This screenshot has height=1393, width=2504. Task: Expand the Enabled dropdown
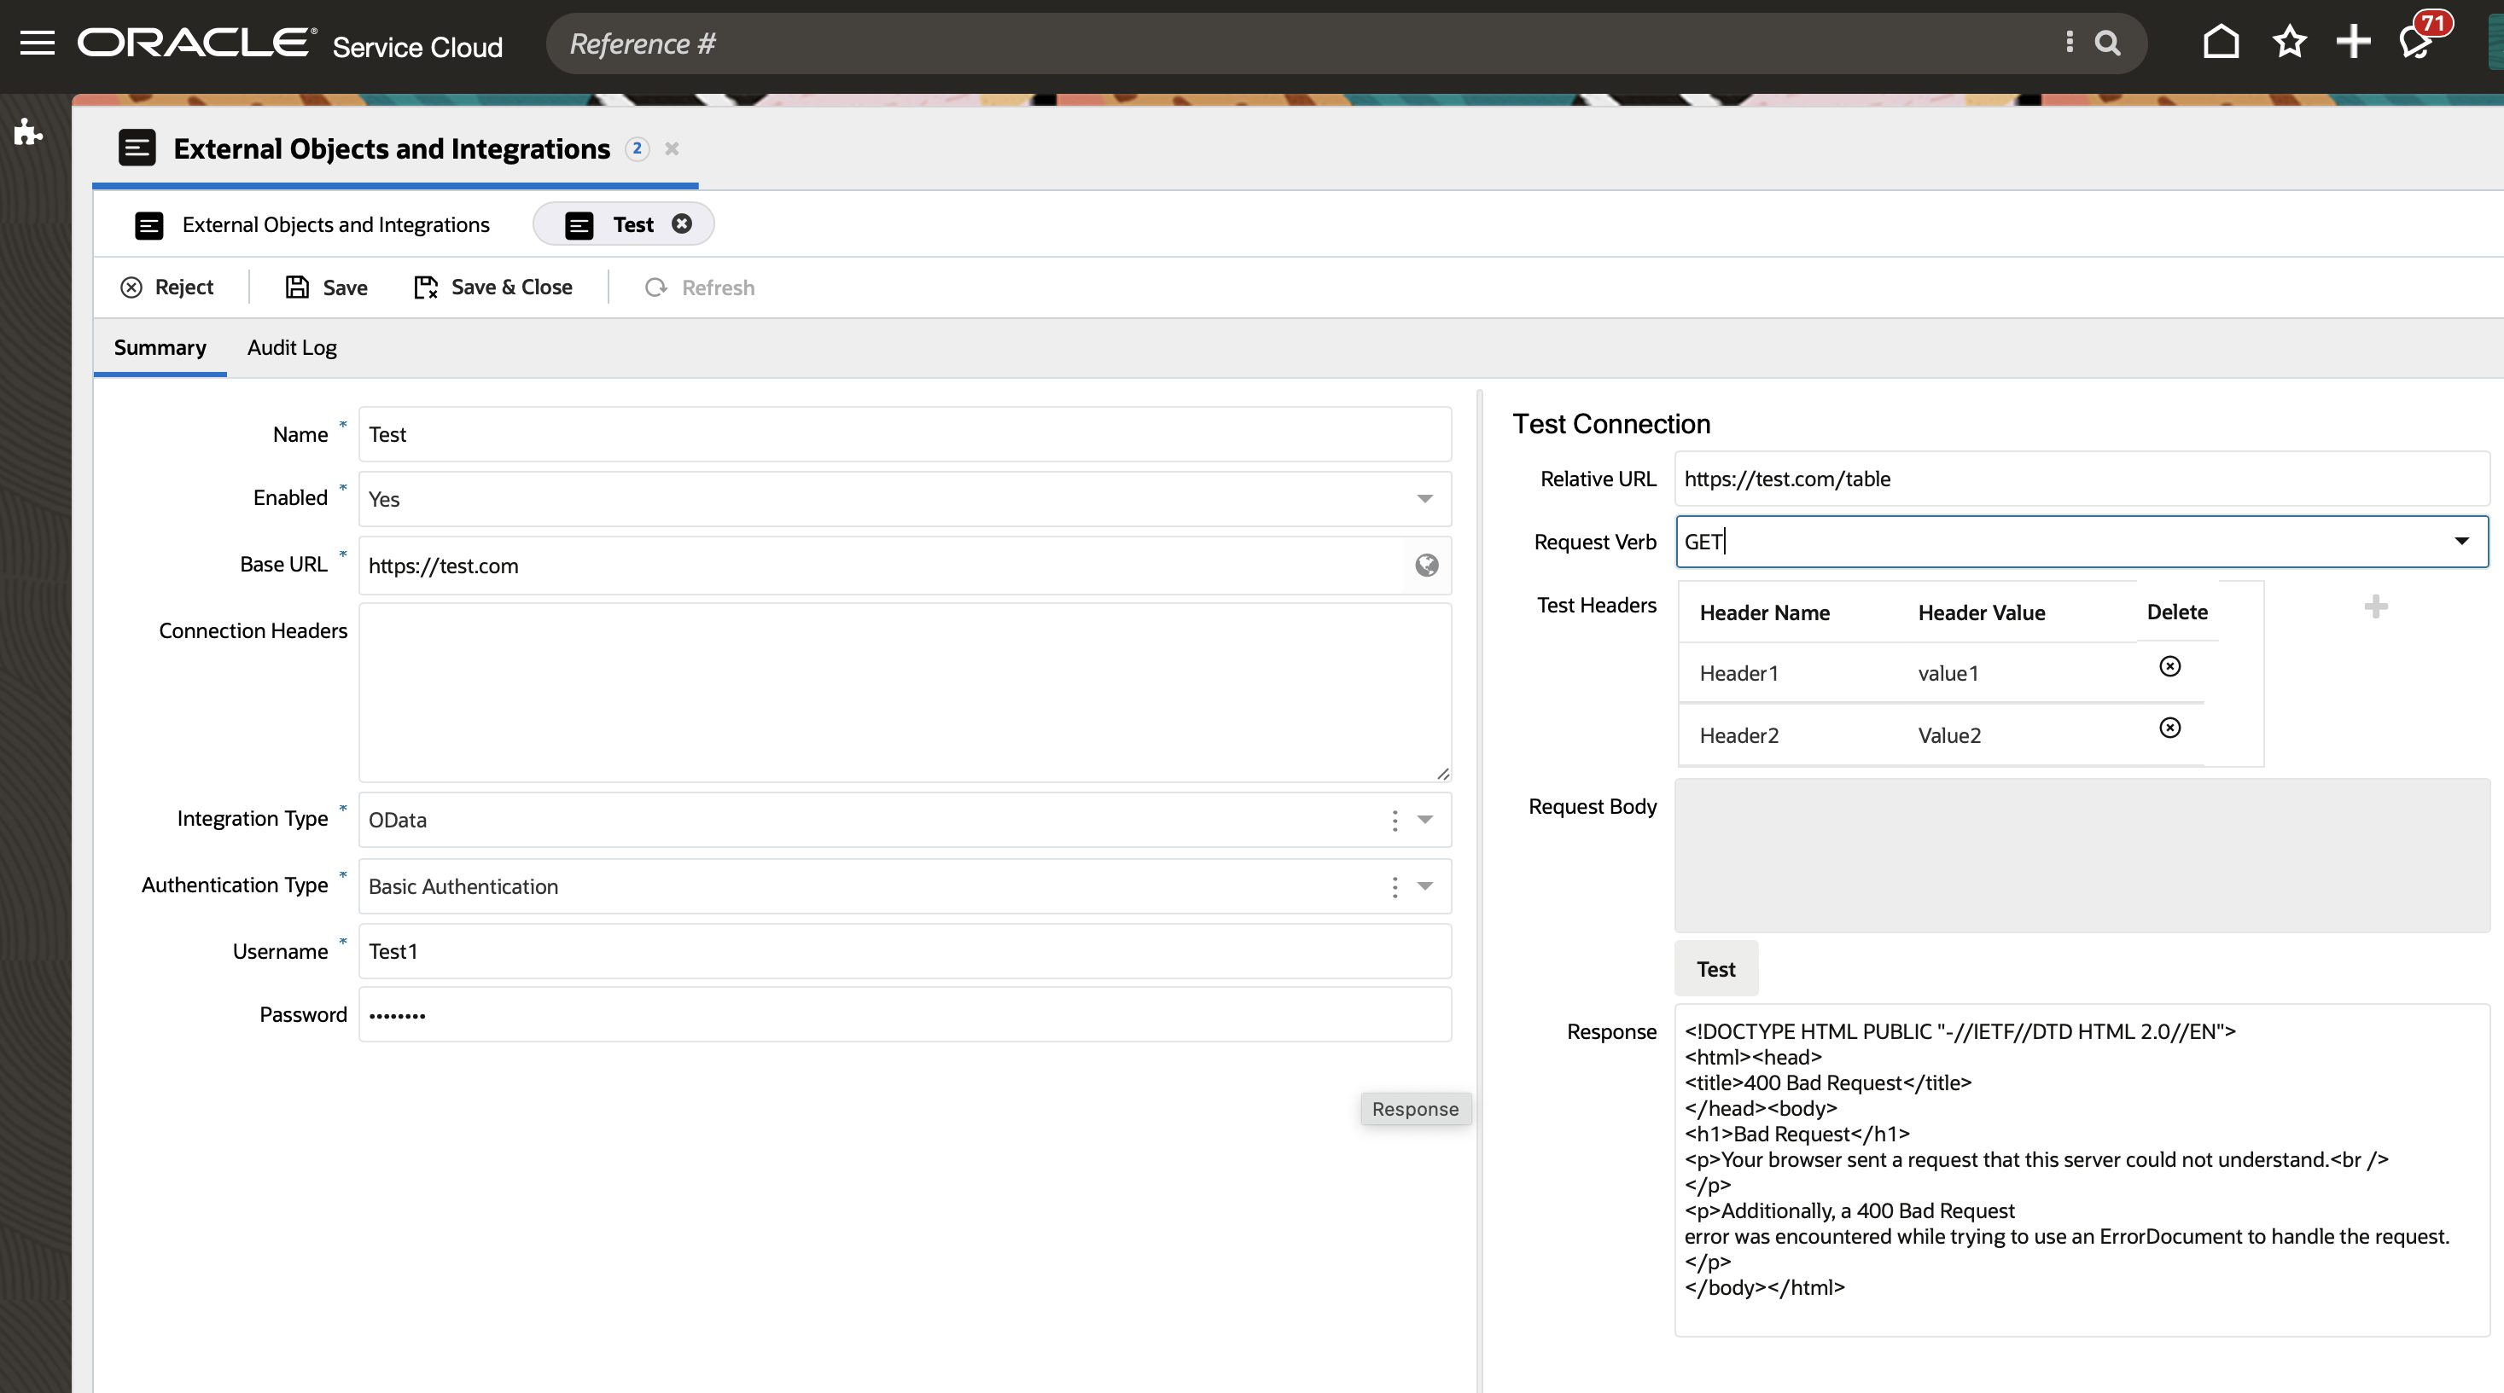click(x=1425, y=499)
